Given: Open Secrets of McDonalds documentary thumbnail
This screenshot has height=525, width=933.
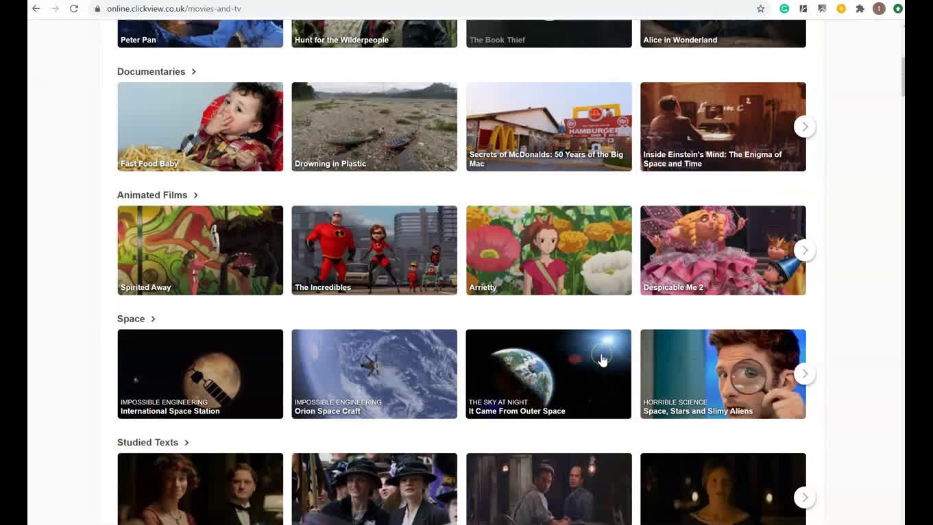Looking at the screenshot, I should tap(549, 127).
